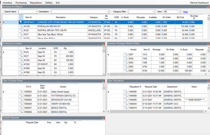Screen dimensions: 210x135
Task: Click magnifier for #123 Dept 04 location row
Action: (21, 52)
